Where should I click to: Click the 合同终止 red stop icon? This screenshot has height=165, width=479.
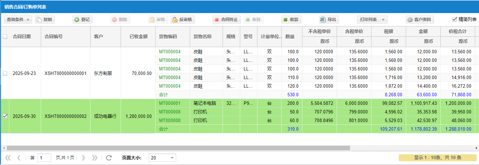point(217,20)
